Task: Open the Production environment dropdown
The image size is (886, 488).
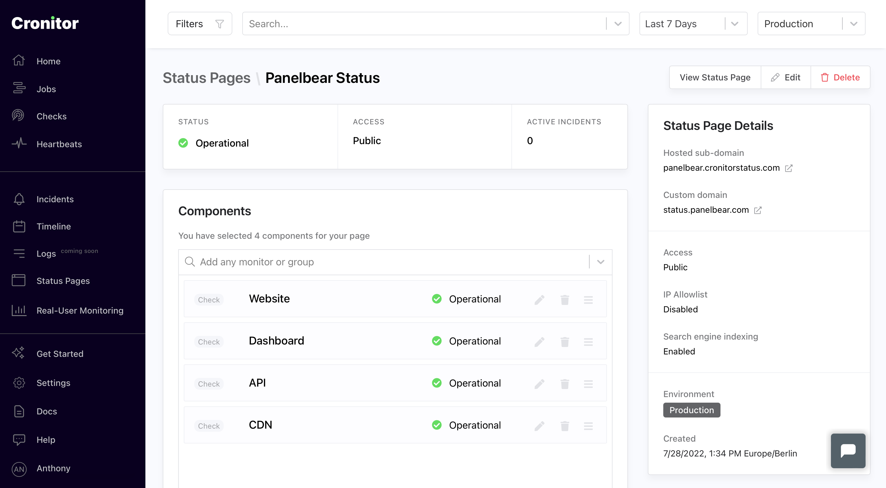Action: [x=811, y=24]
